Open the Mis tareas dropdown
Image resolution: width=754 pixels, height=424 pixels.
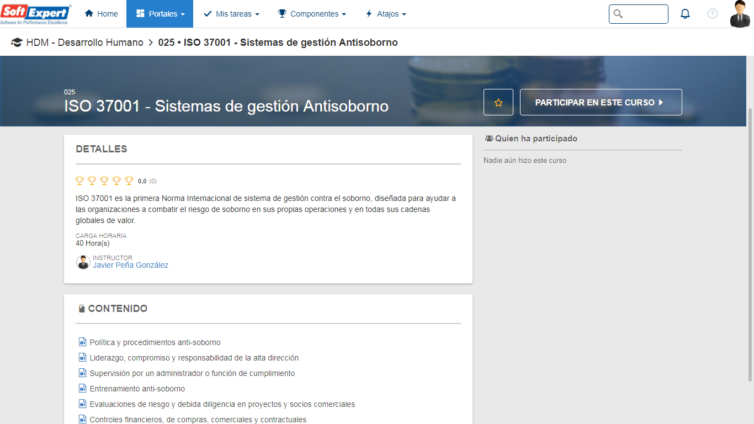(x=231, y=14)
